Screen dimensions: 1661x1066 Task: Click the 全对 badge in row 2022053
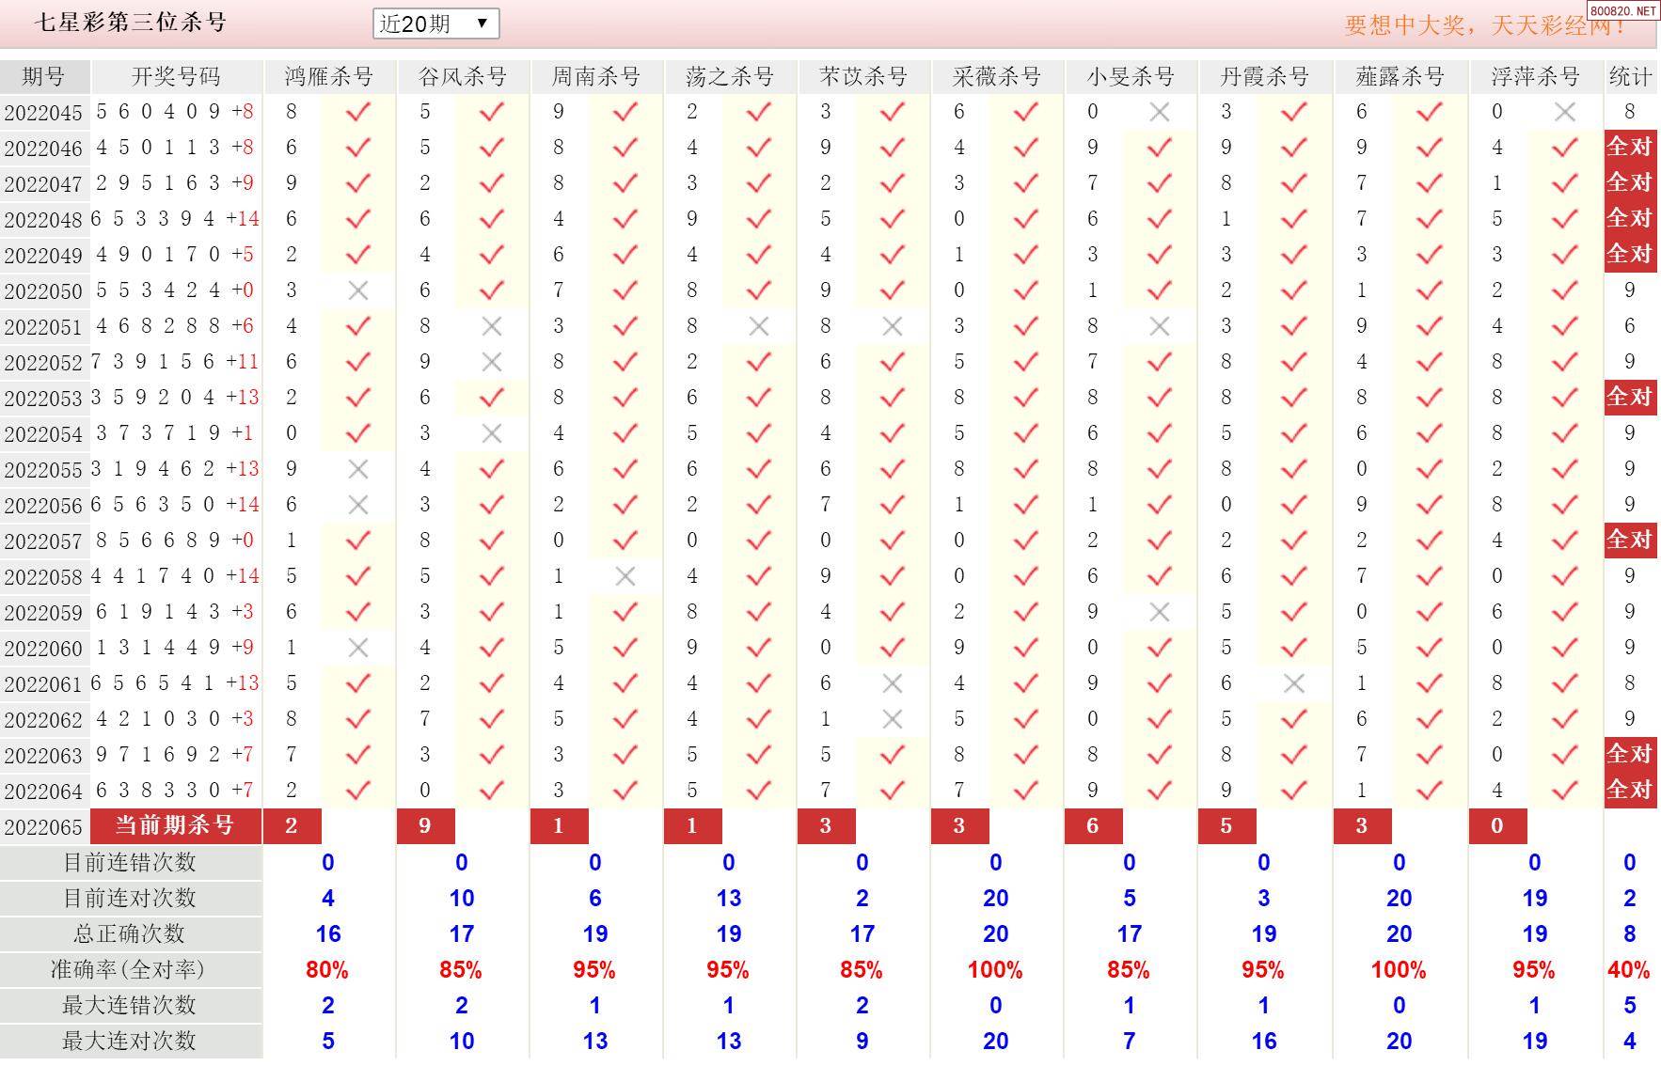pos(1630,398)
